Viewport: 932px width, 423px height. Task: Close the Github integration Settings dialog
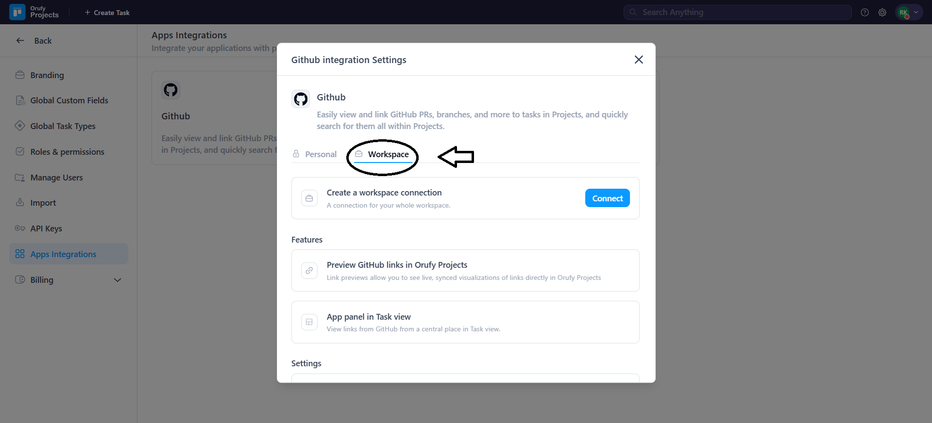point(639,60)
